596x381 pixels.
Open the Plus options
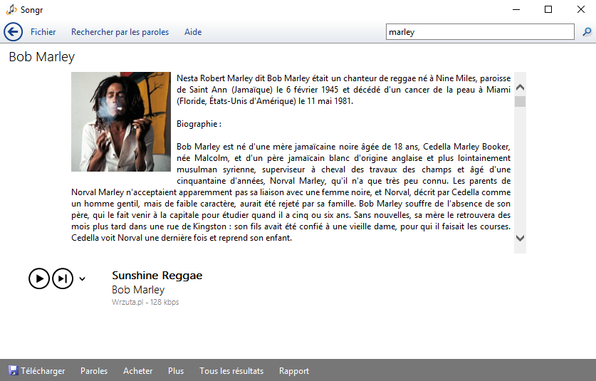(x=176, y=371)
